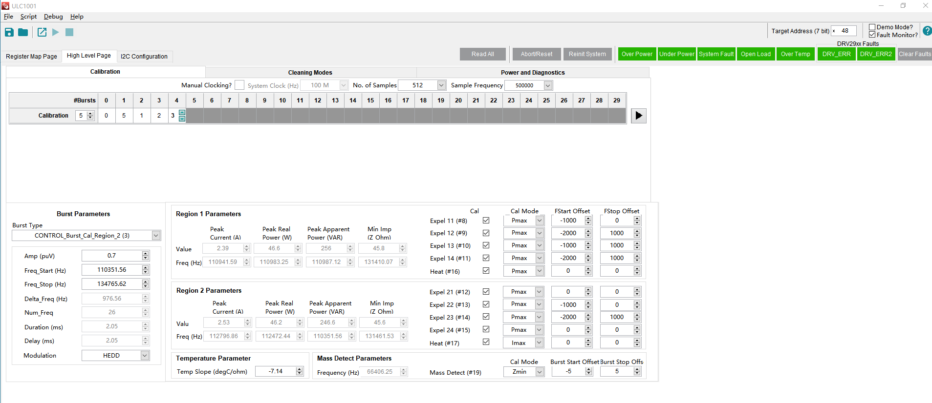This screenshot has height=403, width=932.
Task: Click the Reinit System button
Action: [587, 54]
